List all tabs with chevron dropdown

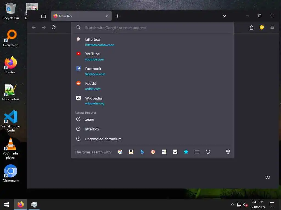[x=224, y=16]
